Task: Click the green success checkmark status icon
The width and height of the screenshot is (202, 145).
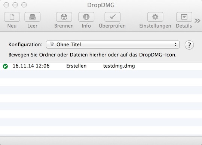Action: point(5,66)
